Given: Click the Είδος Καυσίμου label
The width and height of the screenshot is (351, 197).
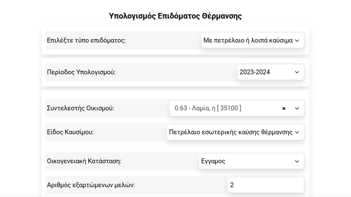Looking at the screenshot, I should 70,132.
